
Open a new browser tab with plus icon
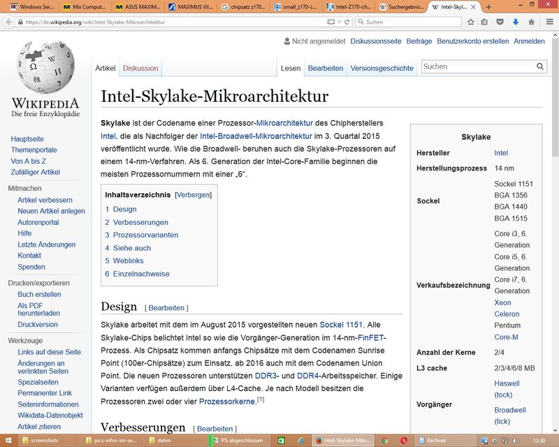pos(488,6)
